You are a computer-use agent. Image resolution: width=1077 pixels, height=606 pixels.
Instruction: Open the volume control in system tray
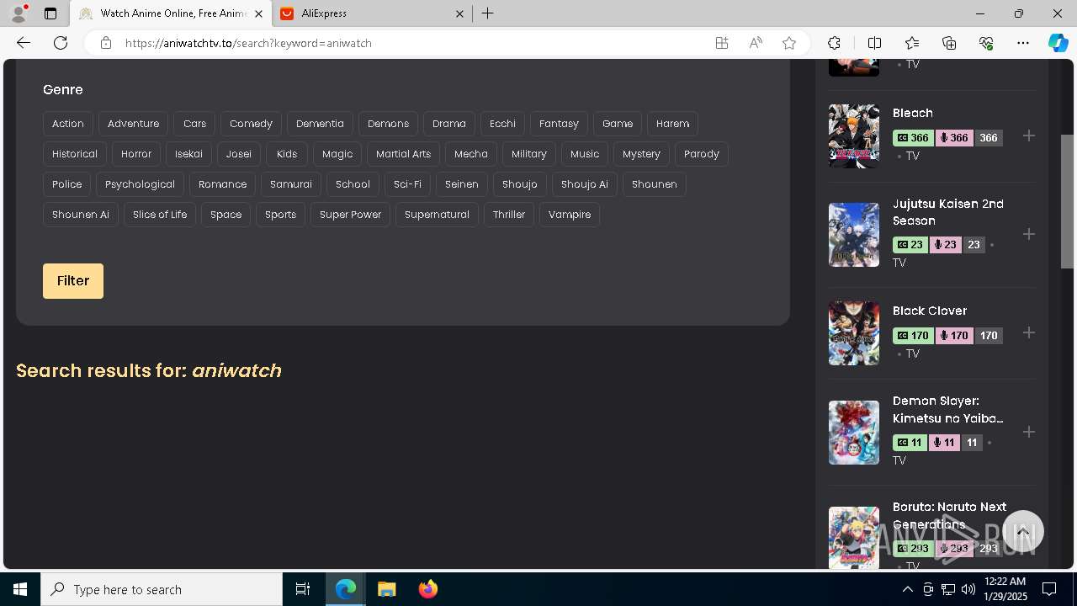pyautogui.click(x=968, y=589)
